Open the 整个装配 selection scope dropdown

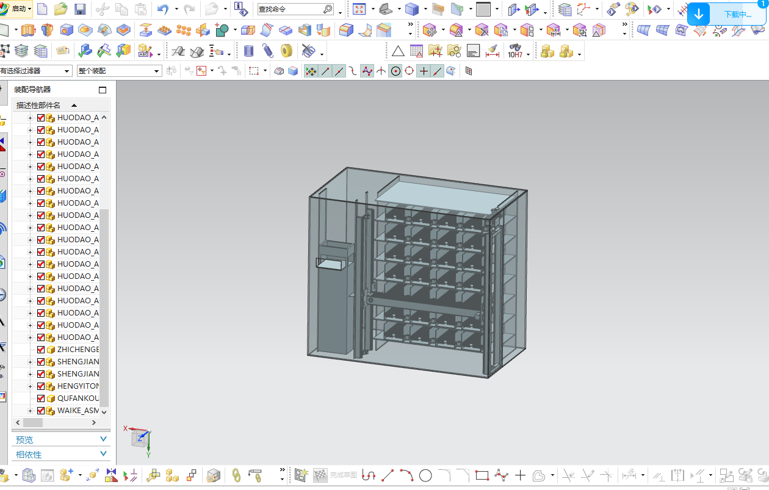click(x=157, y=71)
